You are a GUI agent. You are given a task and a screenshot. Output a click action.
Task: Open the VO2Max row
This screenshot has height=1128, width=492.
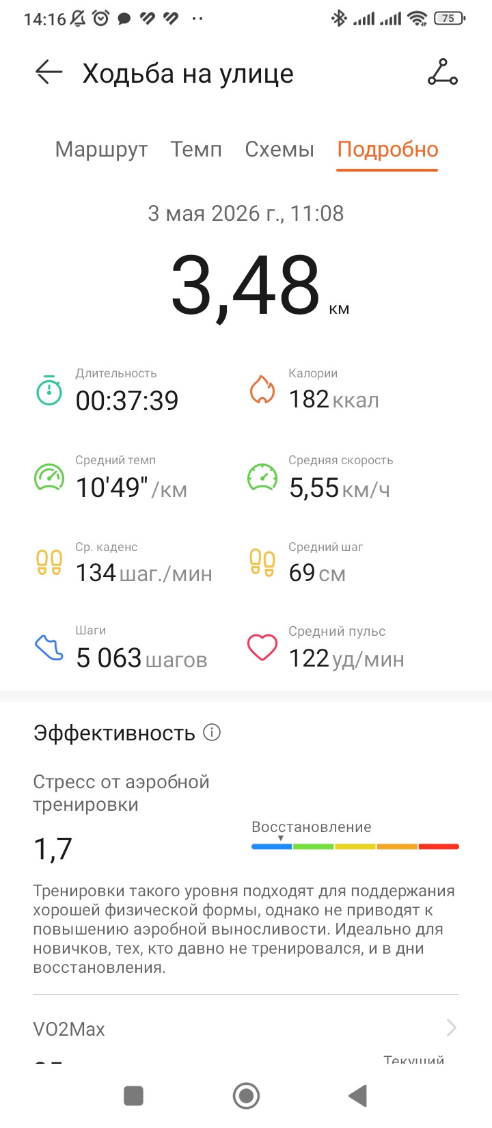click(246, 1028)
